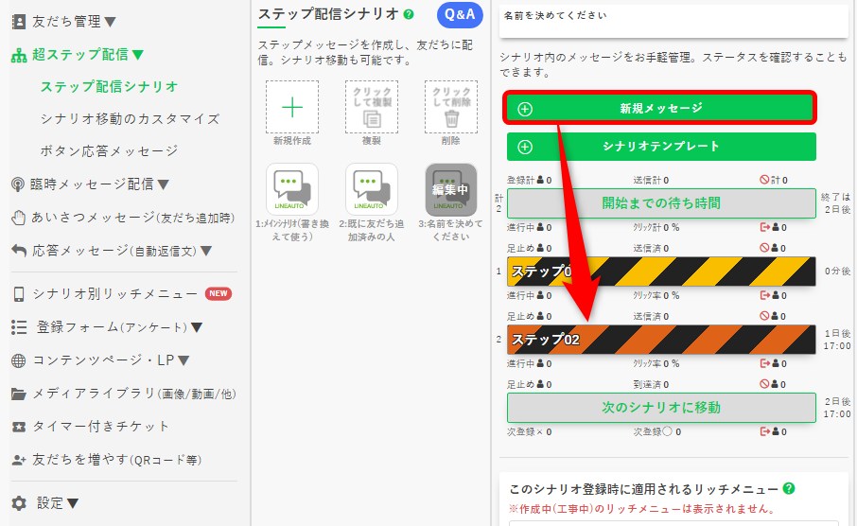The width and height of the screenshot is (857, 526).
Task: Click the 応答メッセージ reply arrow icon
Action: click(x=19, y=251)
